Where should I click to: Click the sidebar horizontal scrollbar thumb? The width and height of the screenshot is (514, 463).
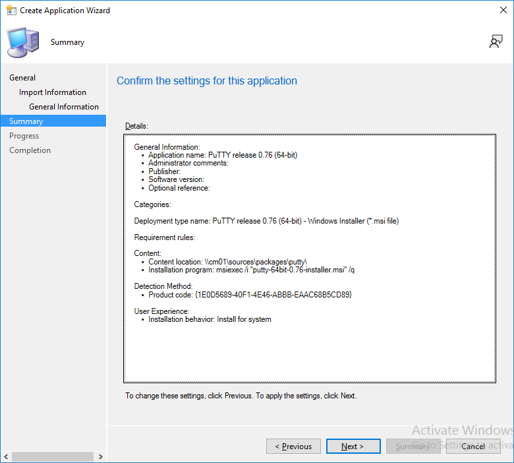53,456
